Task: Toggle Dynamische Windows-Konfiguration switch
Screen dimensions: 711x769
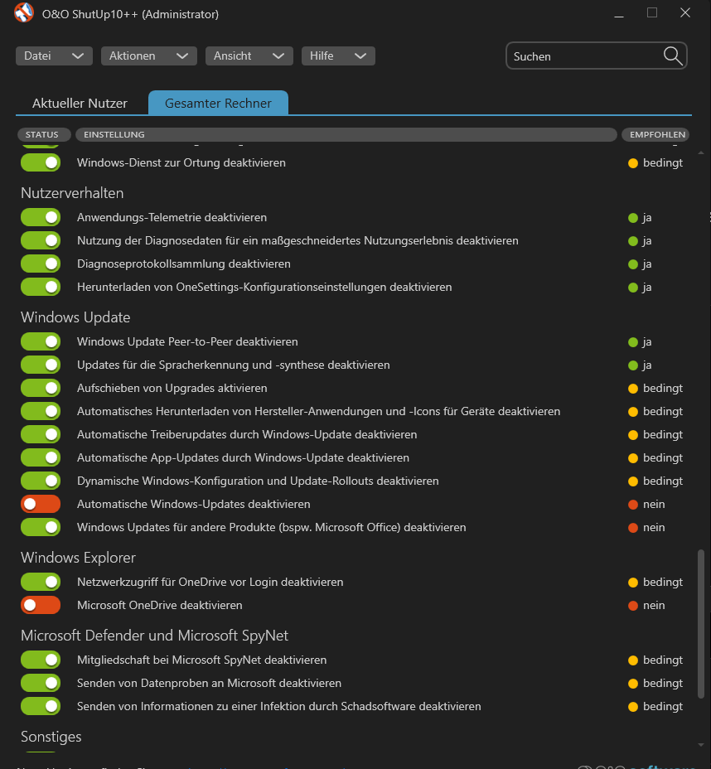Action: [x=41, y=481]
